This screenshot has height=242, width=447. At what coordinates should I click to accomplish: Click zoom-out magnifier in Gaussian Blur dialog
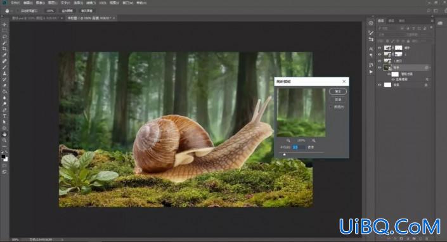[x=288, y=141]
